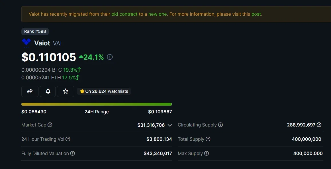This screenshot has height=169, width=331.
Task: Click yellow star in watchlists badge
Action: click(82, 91)
